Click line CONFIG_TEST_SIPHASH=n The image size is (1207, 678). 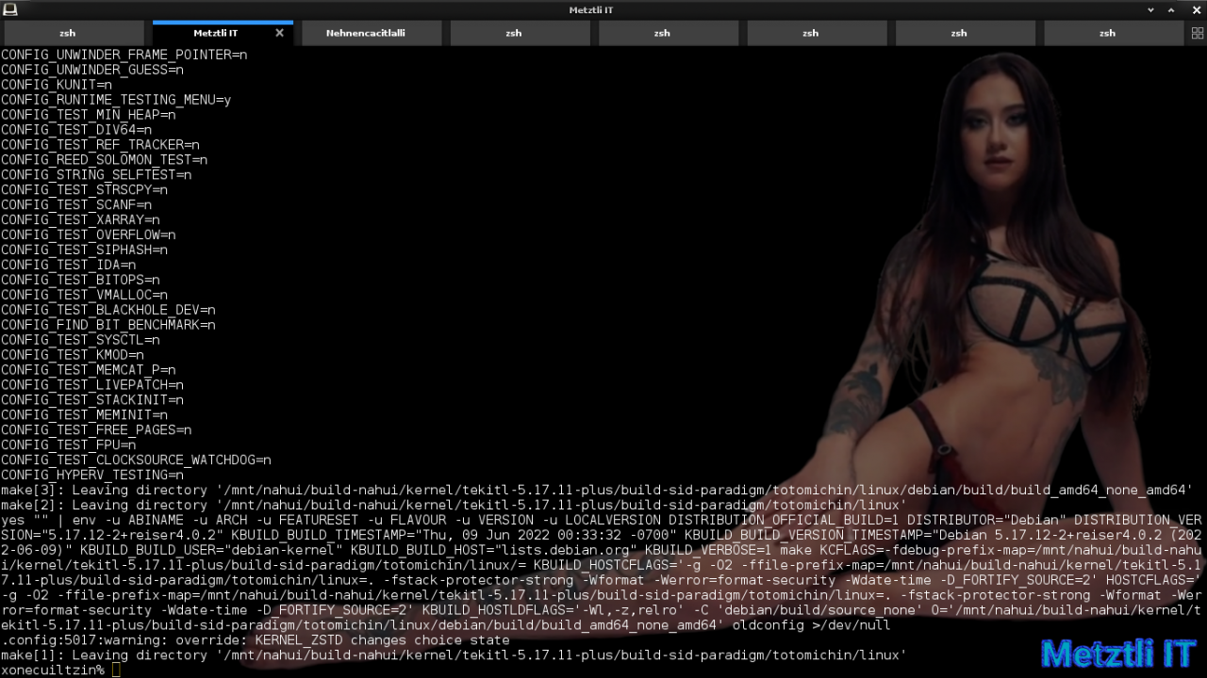click(x=84, y=250)
